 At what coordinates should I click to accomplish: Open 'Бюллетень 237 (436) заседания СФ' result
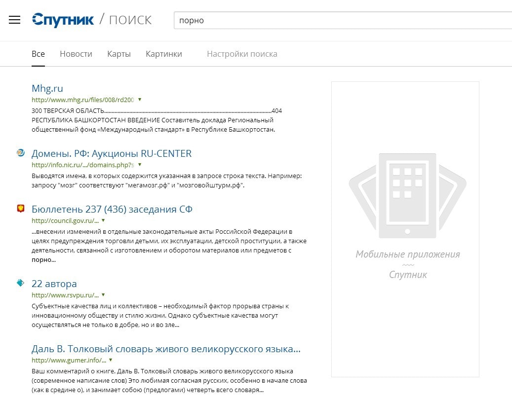click(x=112, y=209)
